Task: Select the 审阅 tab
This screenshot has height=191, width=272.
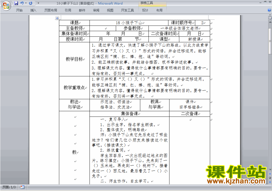Action: coord(96,10)
